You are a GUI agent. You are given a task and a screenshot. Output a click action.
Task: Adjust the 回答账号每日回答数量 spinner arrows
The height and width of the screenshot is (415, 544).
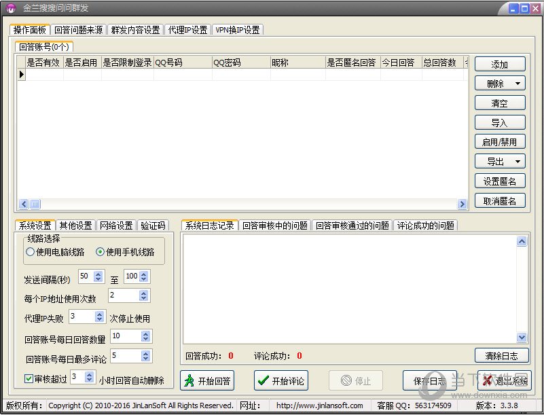click(146, 336)
